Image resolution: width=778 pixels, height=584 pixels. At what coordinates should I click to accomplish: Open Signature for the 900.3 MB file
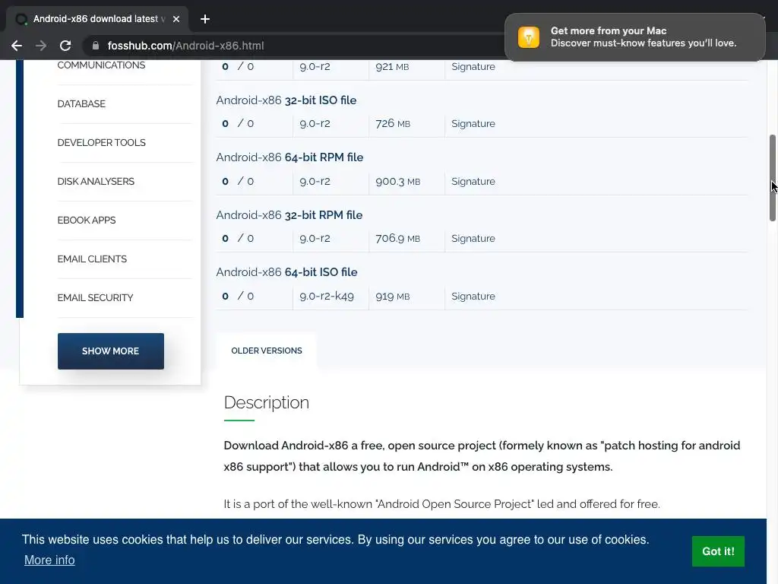pos(473,181)
